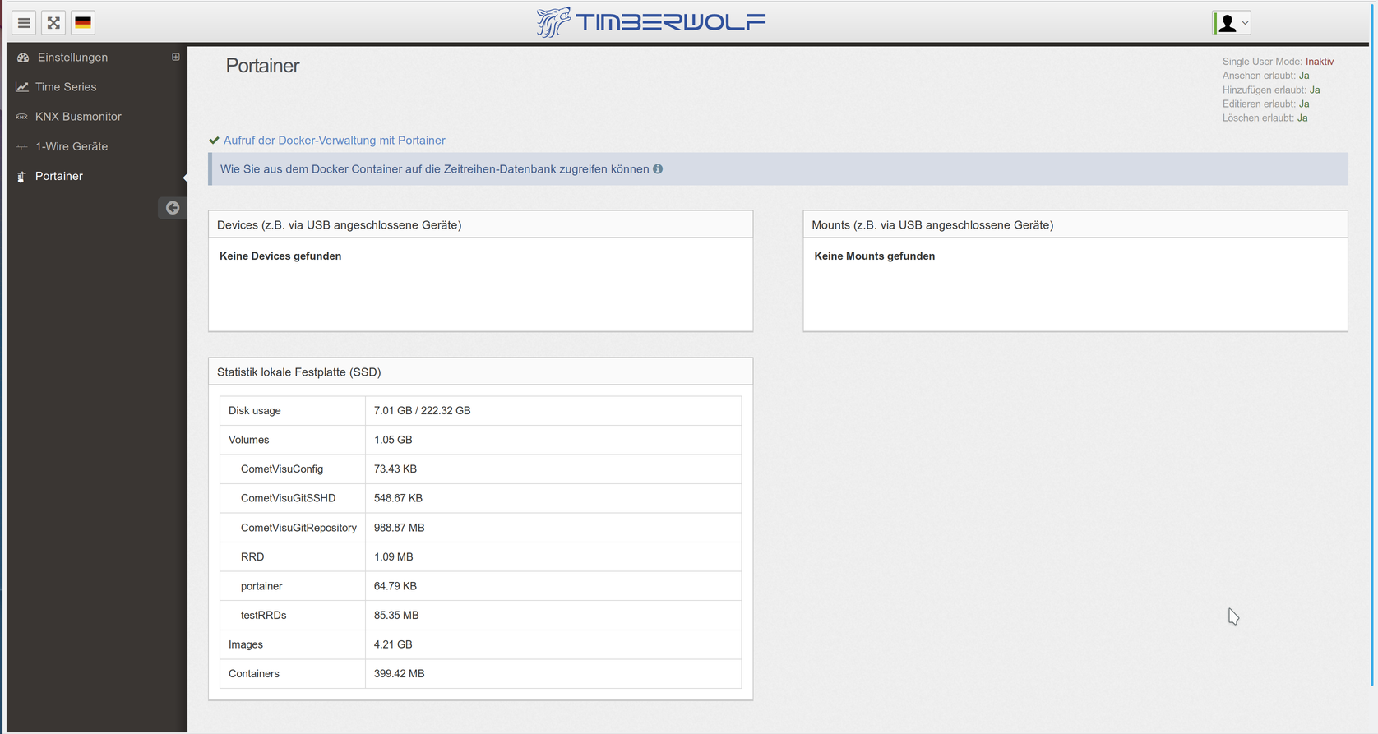Click 'Löschen erlaubt: Ja' status
The width and height of the screenshot is (1378, 734).
pyautogui.click(x=1265, y=118)
